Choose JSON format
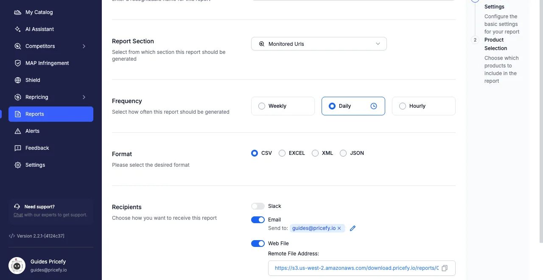This screenshot has height=280, width=543. [343, 153]
